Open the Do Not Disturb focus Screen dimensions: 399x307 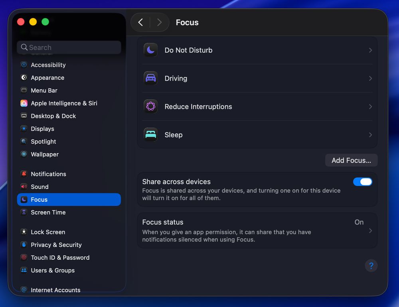point(257,50)
